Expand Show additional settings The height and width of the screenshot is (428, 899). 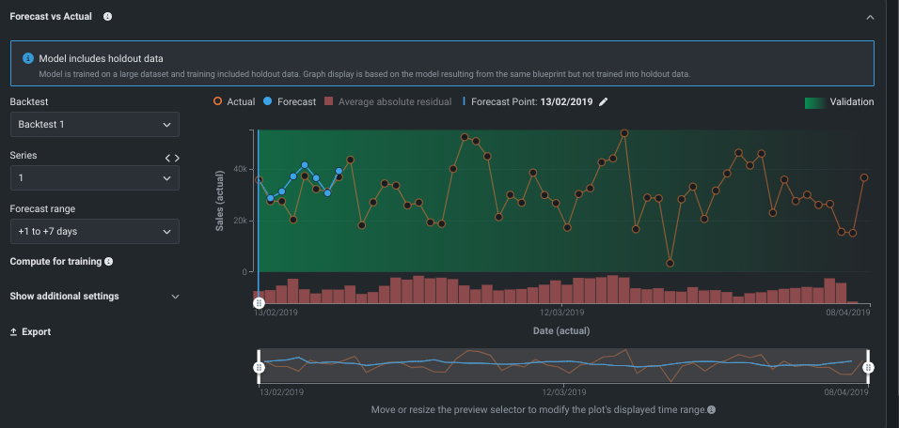point(94,297)
